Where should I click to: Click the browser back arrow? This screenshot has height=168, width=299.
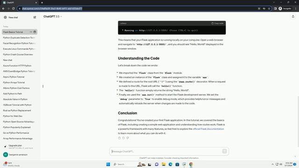(3, 8)
